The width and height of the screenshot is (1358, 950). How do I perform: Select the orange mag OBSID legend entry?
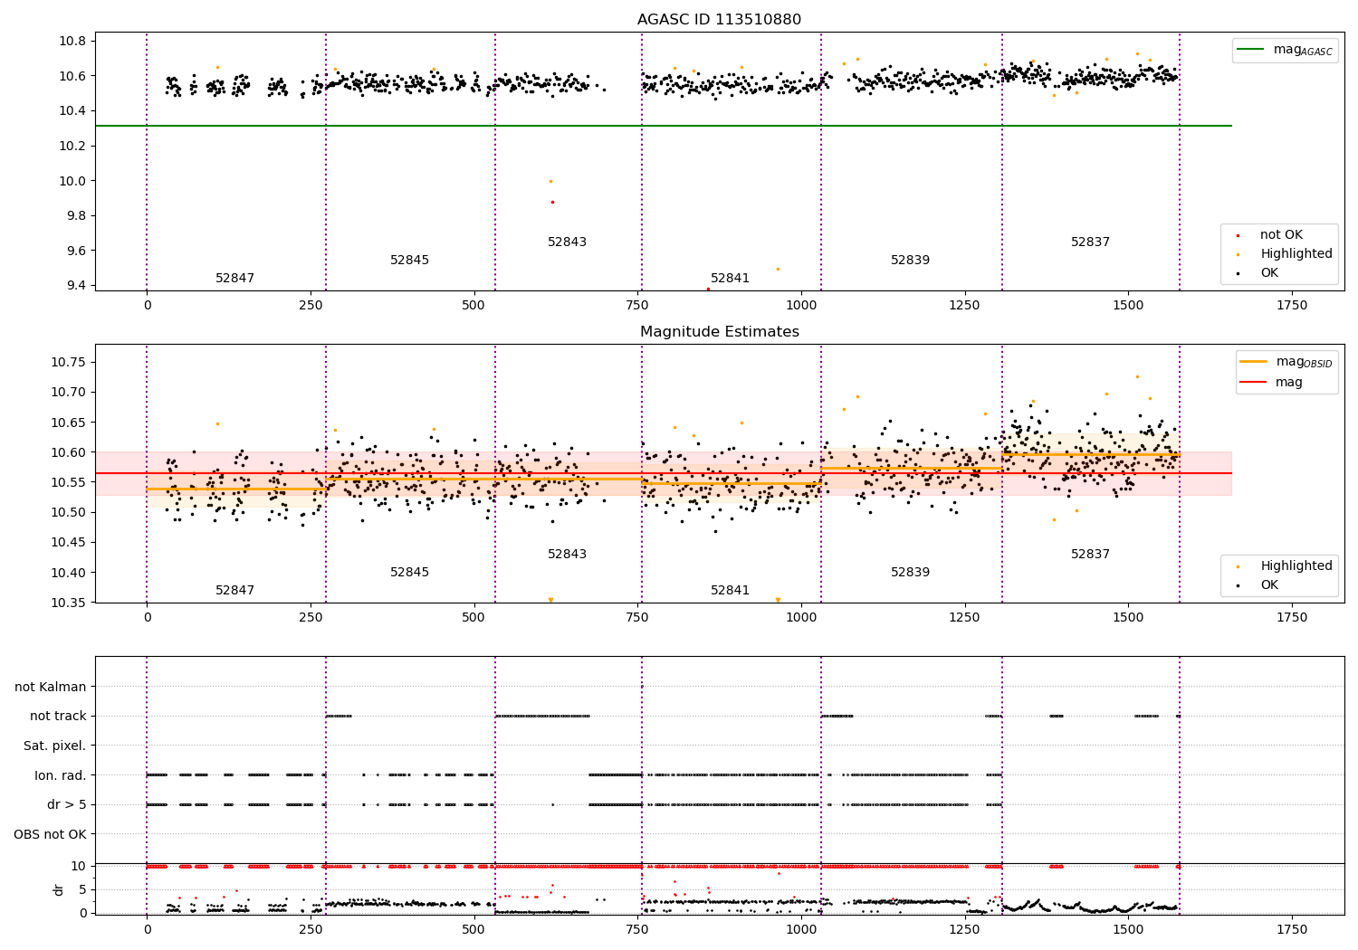point(1286,362)
